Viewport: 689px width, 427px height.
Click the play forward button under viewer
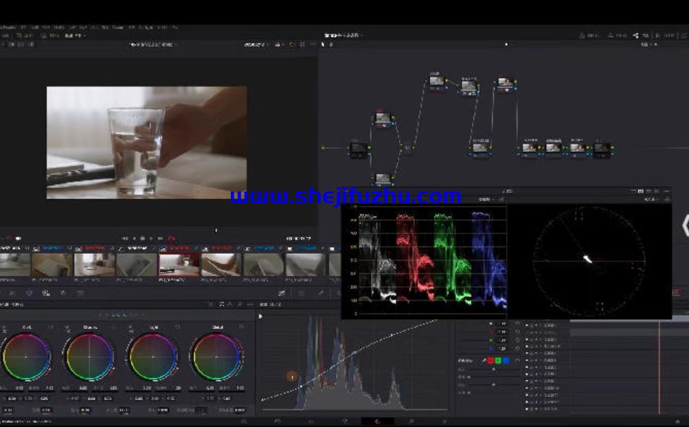(x=151, y=238)
